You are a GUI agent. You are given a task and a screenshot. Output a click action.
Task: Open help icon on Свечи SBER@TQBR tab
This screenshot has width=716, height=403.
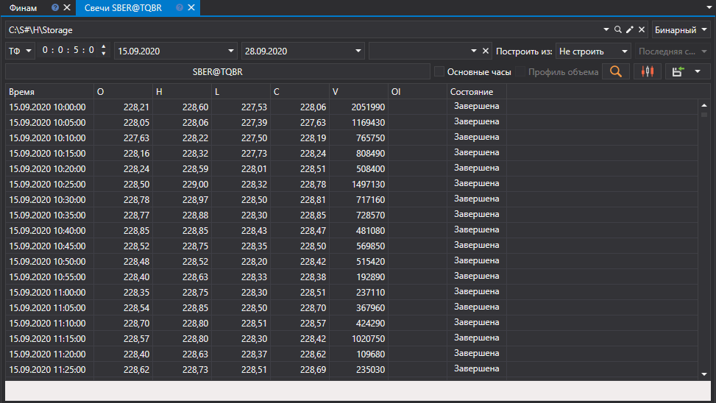pyautogui.click(x=180, y=8)
